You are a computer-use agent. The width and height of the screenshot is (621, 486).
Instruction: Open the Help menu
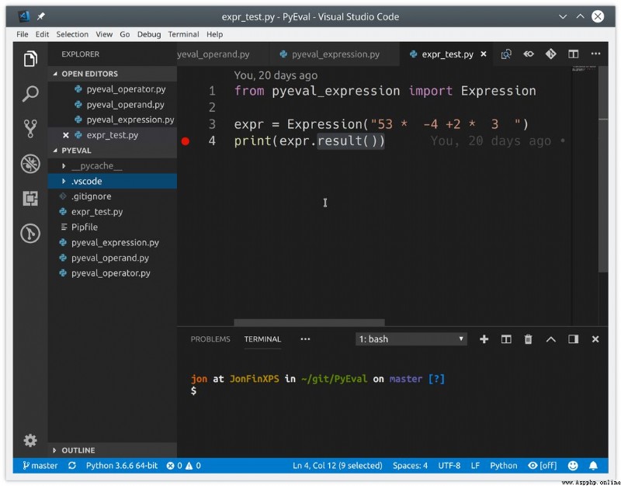215,34
